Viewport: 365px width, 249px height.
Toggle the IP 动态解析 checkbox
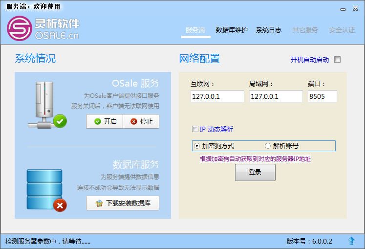pos(195,129)
